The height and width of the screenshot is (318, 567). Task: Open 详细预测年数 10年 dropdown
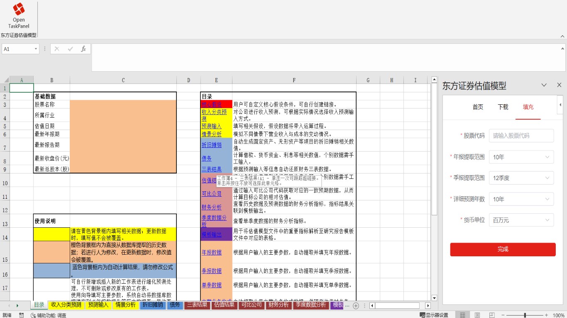[x=521, y=199]
